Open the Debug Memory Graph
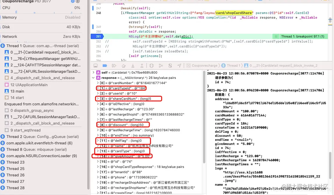Viewport: 334px width, 195px height. pyautogui.click(x=161, y=66)
